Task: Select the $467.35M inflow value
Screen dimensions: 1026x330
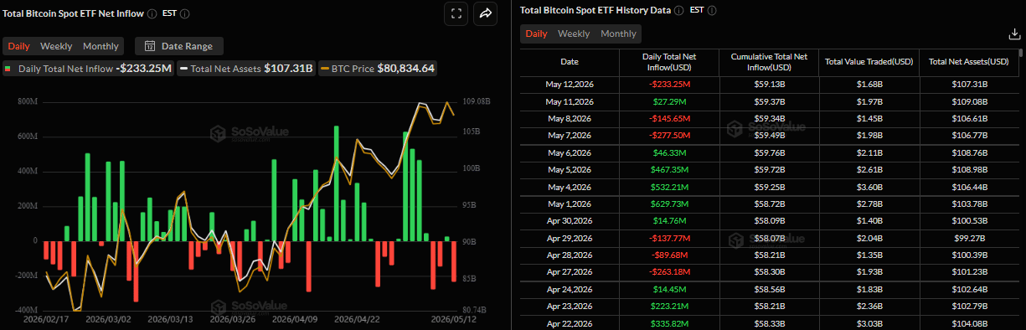Action: pyautogui.click(x=668, y=170)
